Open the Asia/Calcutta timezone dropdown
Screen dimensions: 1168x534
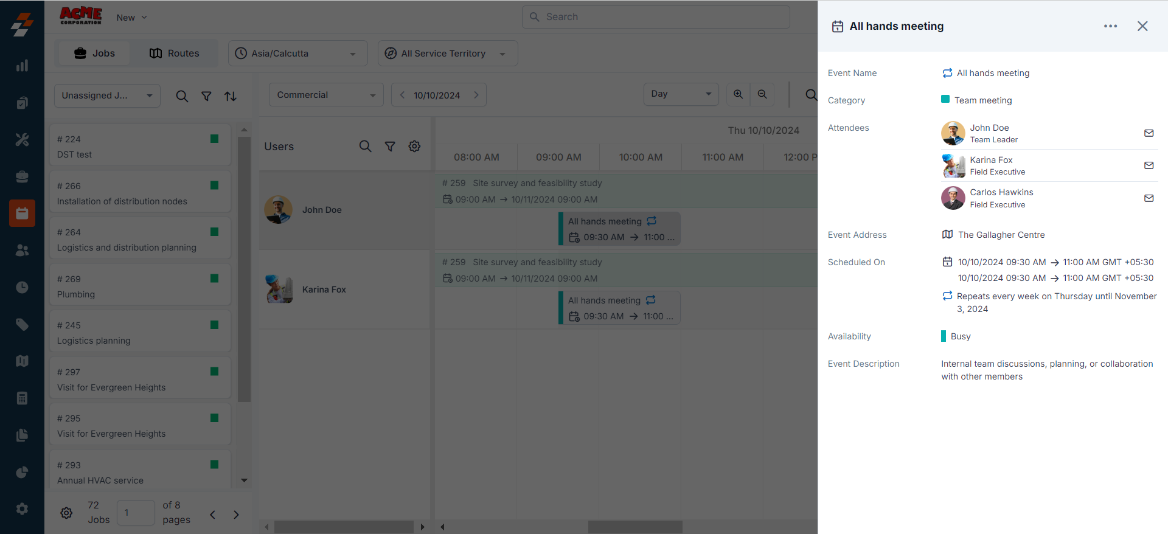click(297, 54)
